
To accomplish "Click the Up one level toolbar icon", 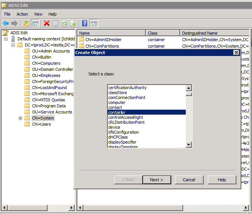I will [x=26, y=24].
